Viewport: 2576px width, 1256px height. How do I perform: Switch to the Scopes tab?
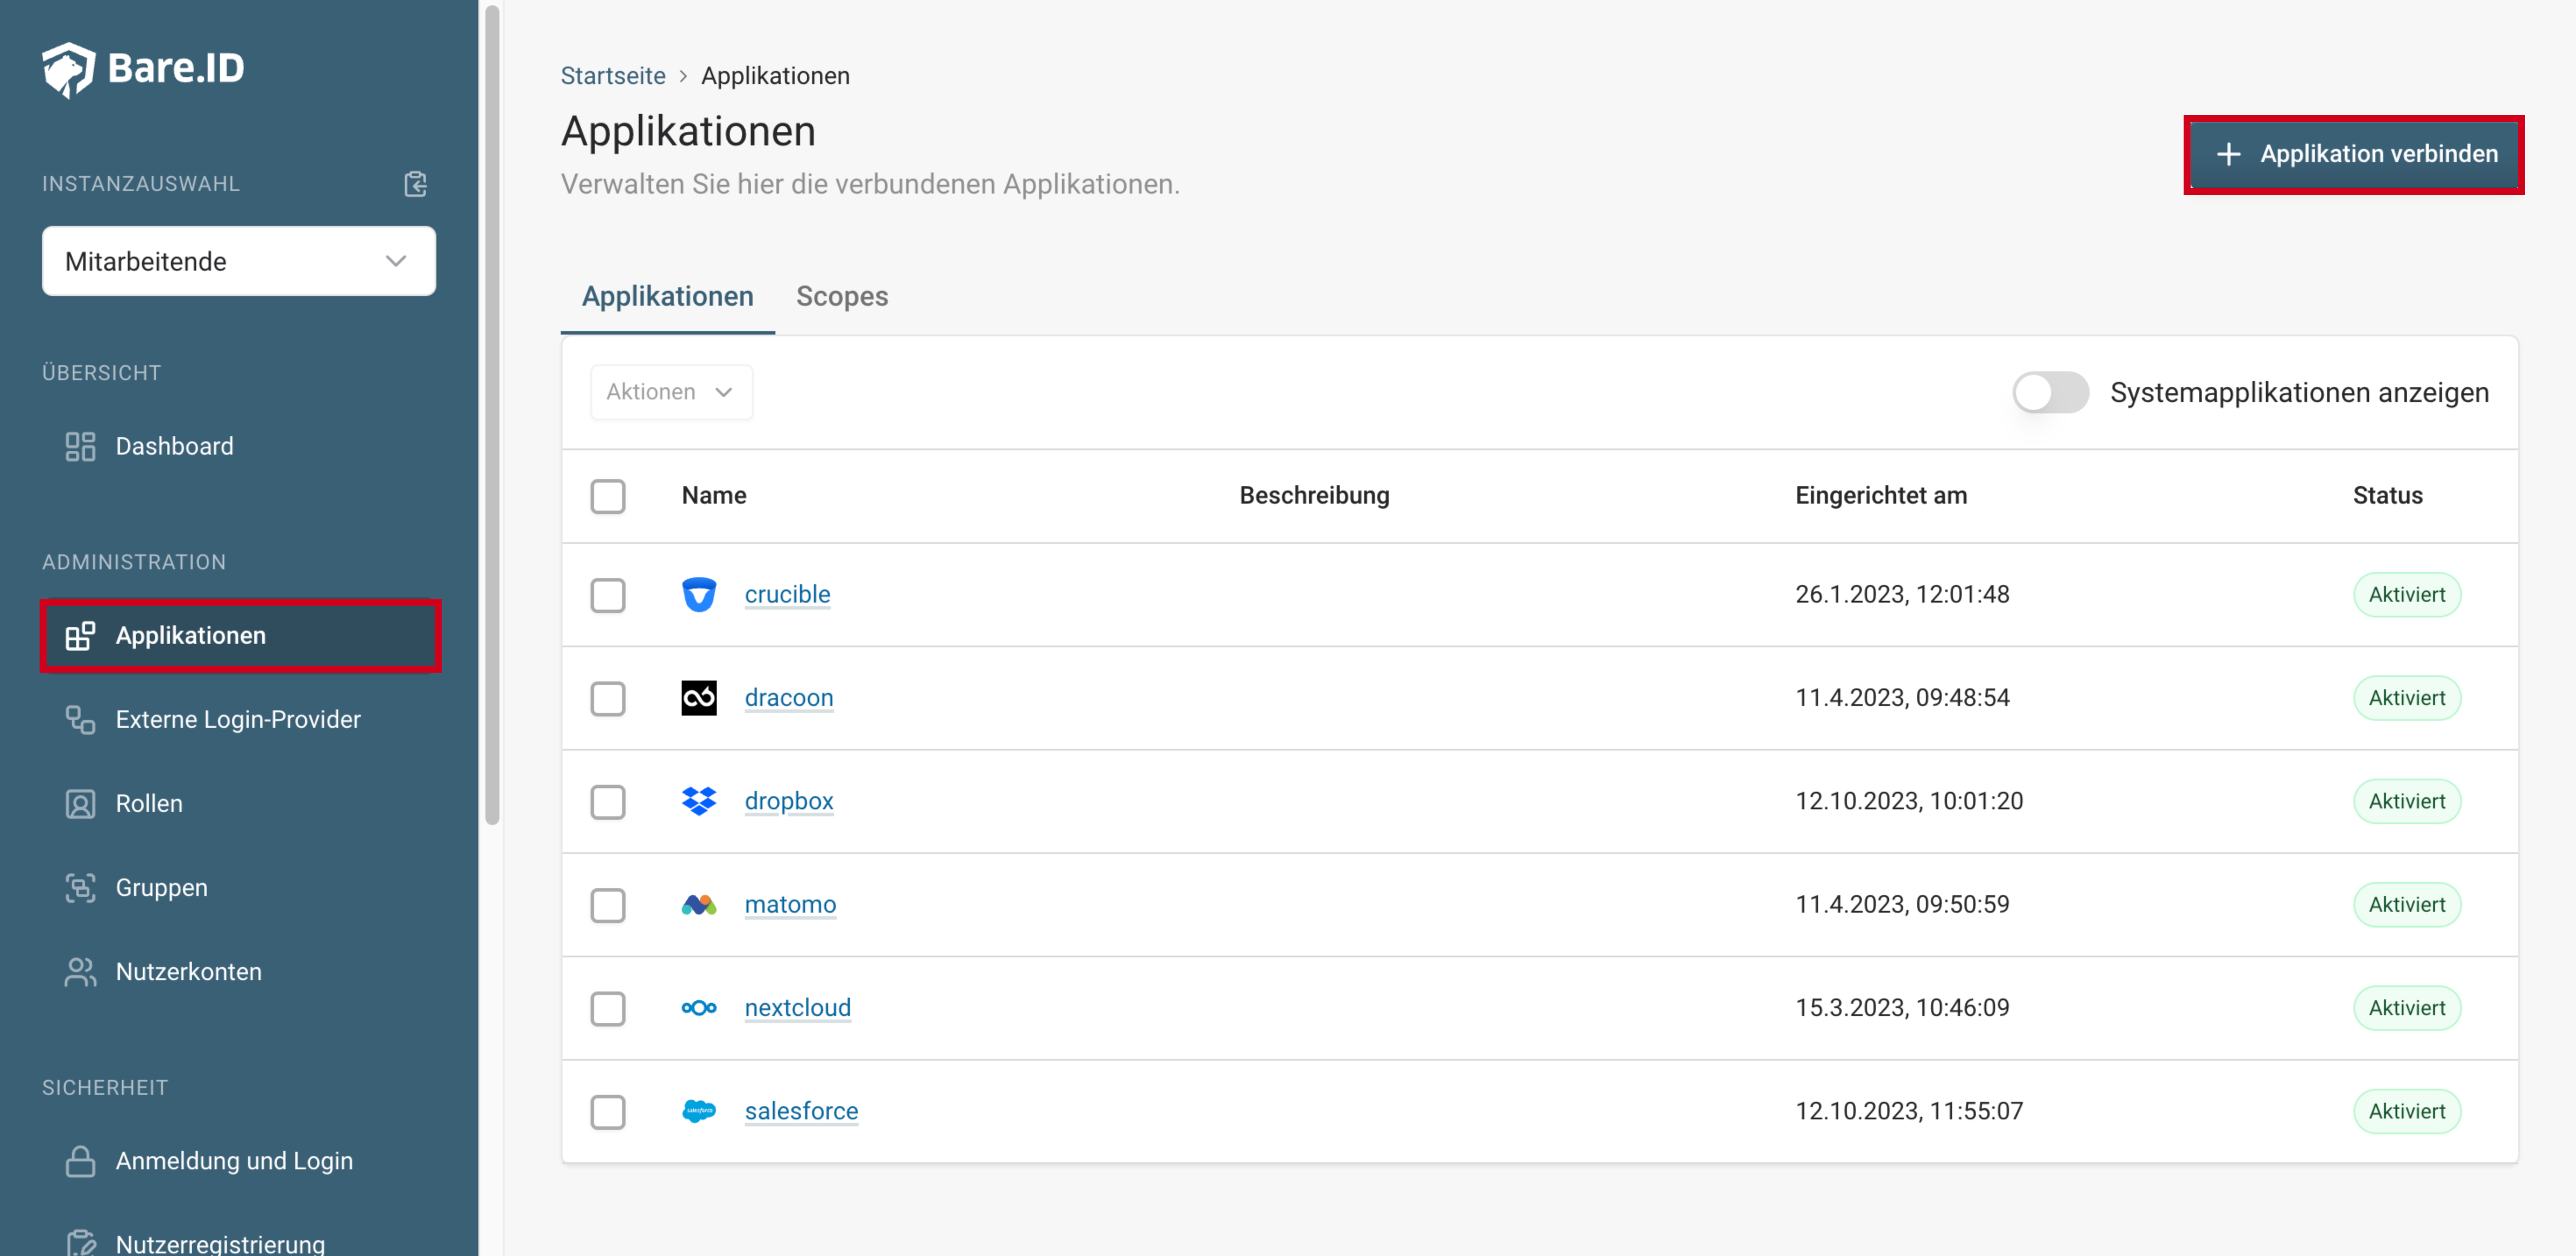pos(842,296)
